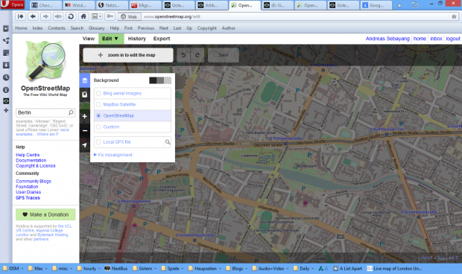
Task: Set background brightness to medium swatch
Action: pos(160,80)
